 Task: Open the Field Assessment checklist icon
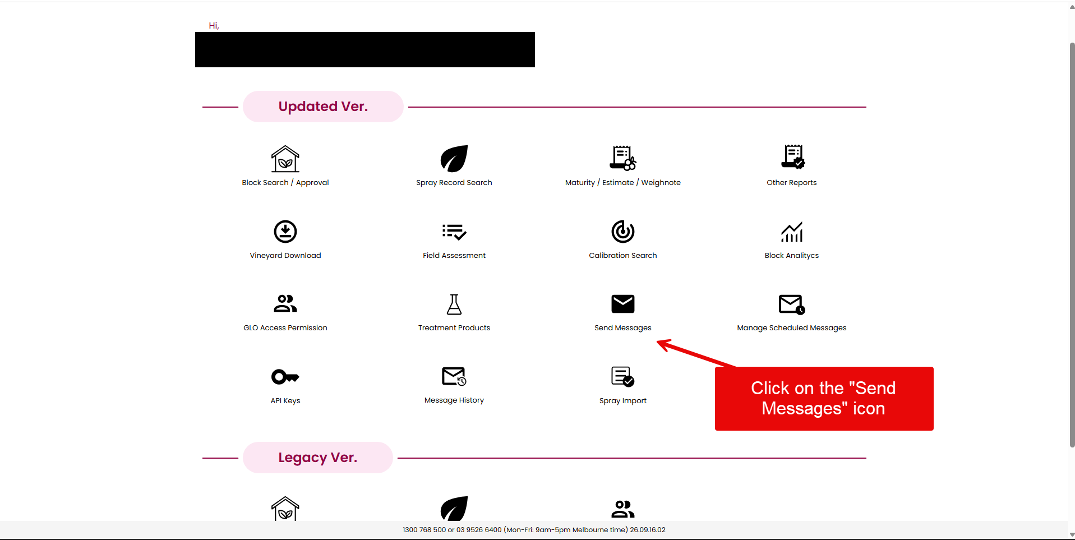tap(454, 232)
